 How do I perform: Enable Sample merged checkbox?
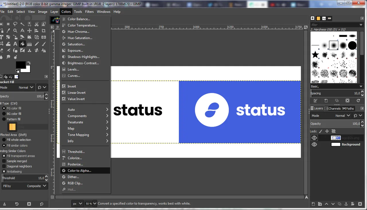4,161
